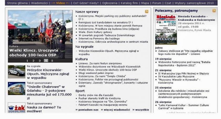Open slideshow headline Wielki Klincz. Uroczyste obchody 100-lecia OSP
The height and width of the screenshot is (119, 221).
pos(34,53)
